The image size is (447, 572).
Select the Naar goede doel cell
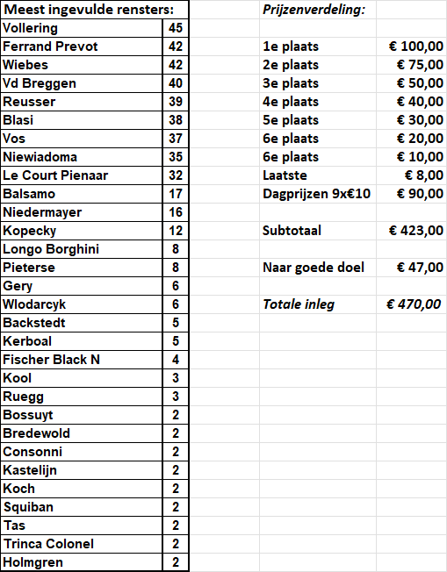pyautogui.click(x=318, y=268)
